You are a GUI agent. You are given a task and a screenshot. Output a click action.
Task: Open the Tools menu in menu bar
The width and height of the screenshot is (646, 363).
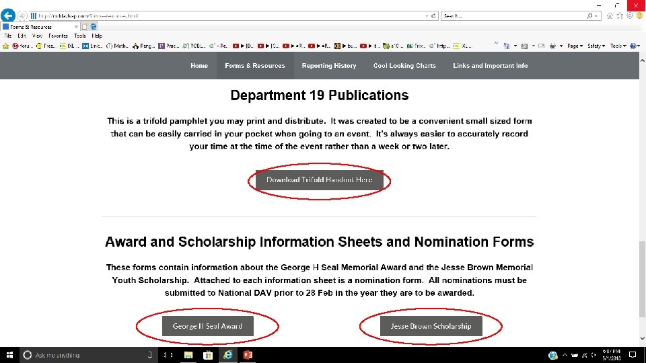(80, 36)
